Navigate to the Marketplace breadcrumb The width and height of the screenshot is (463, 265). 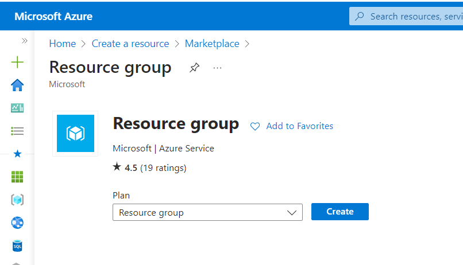pyautogui.click(x=212, y=44)
